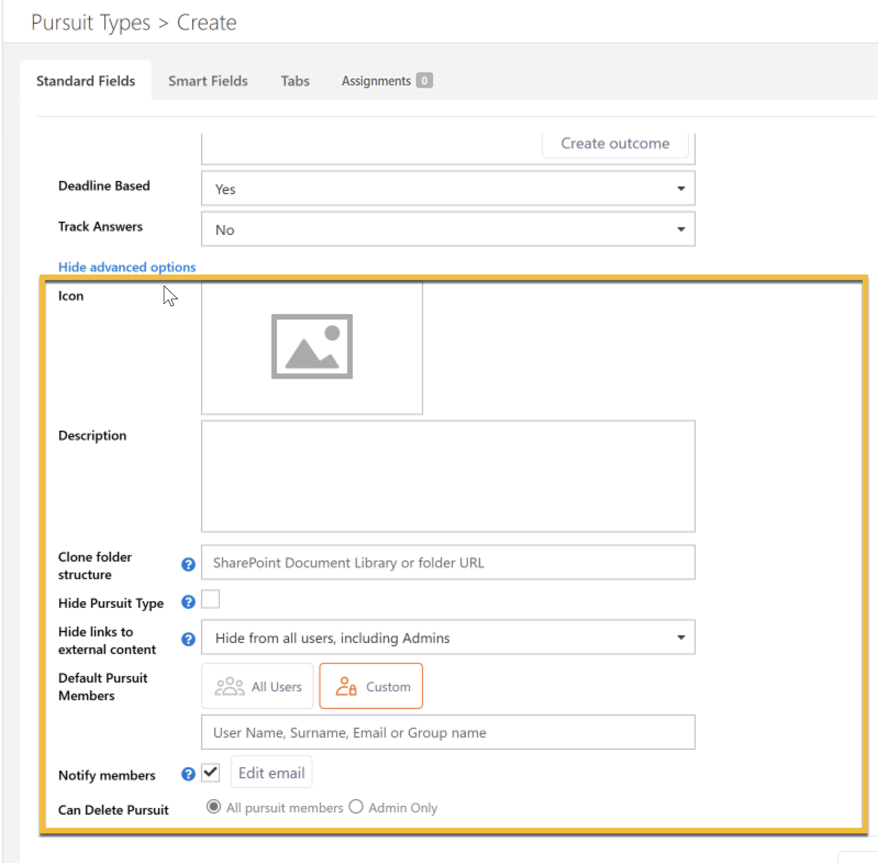878x863 pixels.
Task: Expand the Track Answers dropdown
Action: click(448, 229)
